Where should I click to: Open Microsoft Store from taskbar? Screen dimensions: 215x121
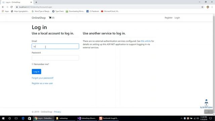[x=29, y=118]
